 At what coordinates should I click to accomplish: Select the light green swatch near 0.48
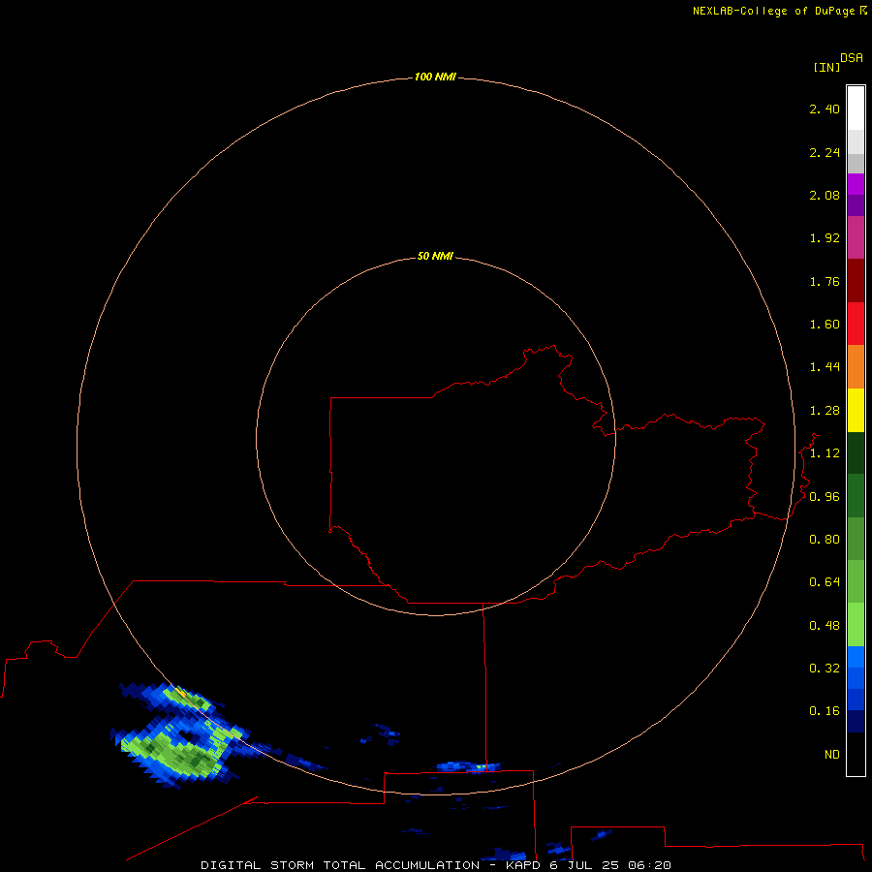856,625
